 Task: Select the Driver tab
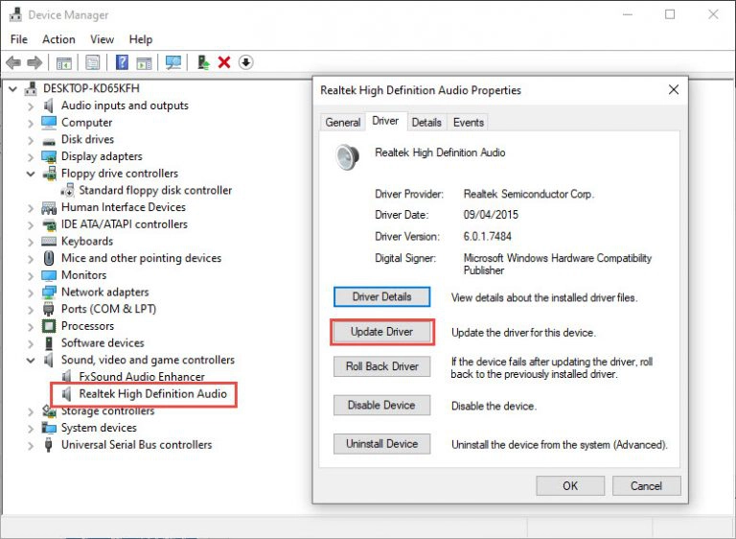pos(385,121)
